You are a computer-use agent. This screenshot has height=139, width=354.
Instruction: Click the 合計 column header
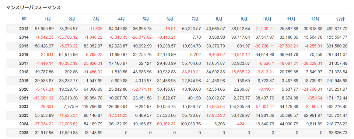click(x=340, y=19)
